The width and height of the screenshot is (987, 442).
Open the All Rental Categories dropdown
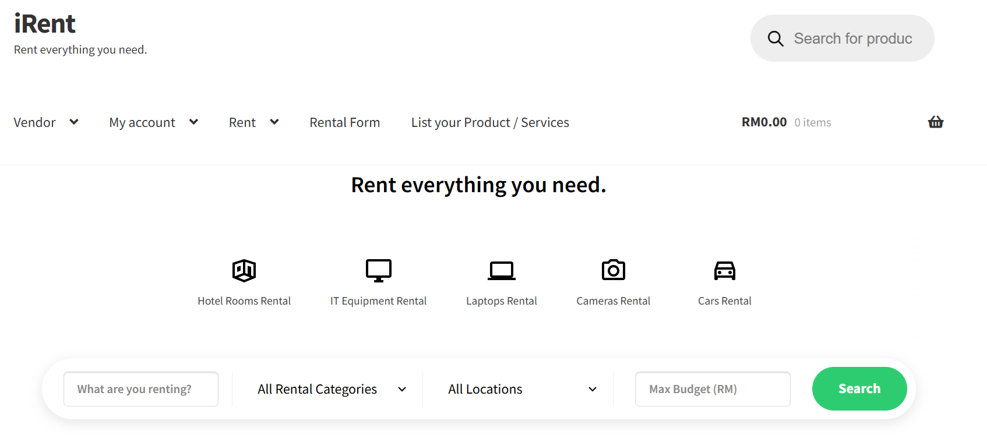point(331,389)
